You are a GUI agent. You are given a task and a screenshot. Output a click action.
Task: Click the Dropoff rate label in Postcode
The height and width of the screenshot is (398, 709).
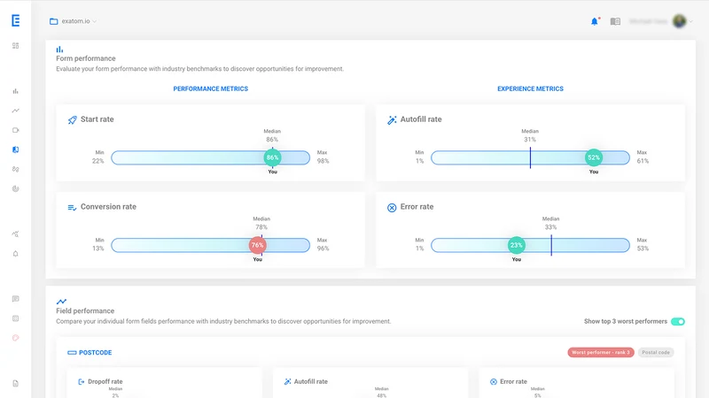(x=105, y=382)
